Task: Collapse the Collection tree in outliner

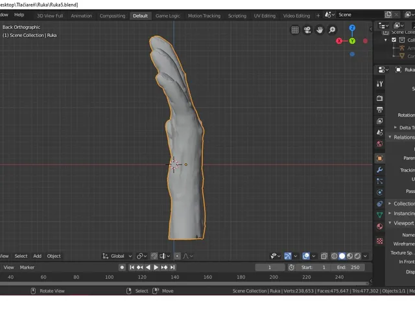Action: 386,40
